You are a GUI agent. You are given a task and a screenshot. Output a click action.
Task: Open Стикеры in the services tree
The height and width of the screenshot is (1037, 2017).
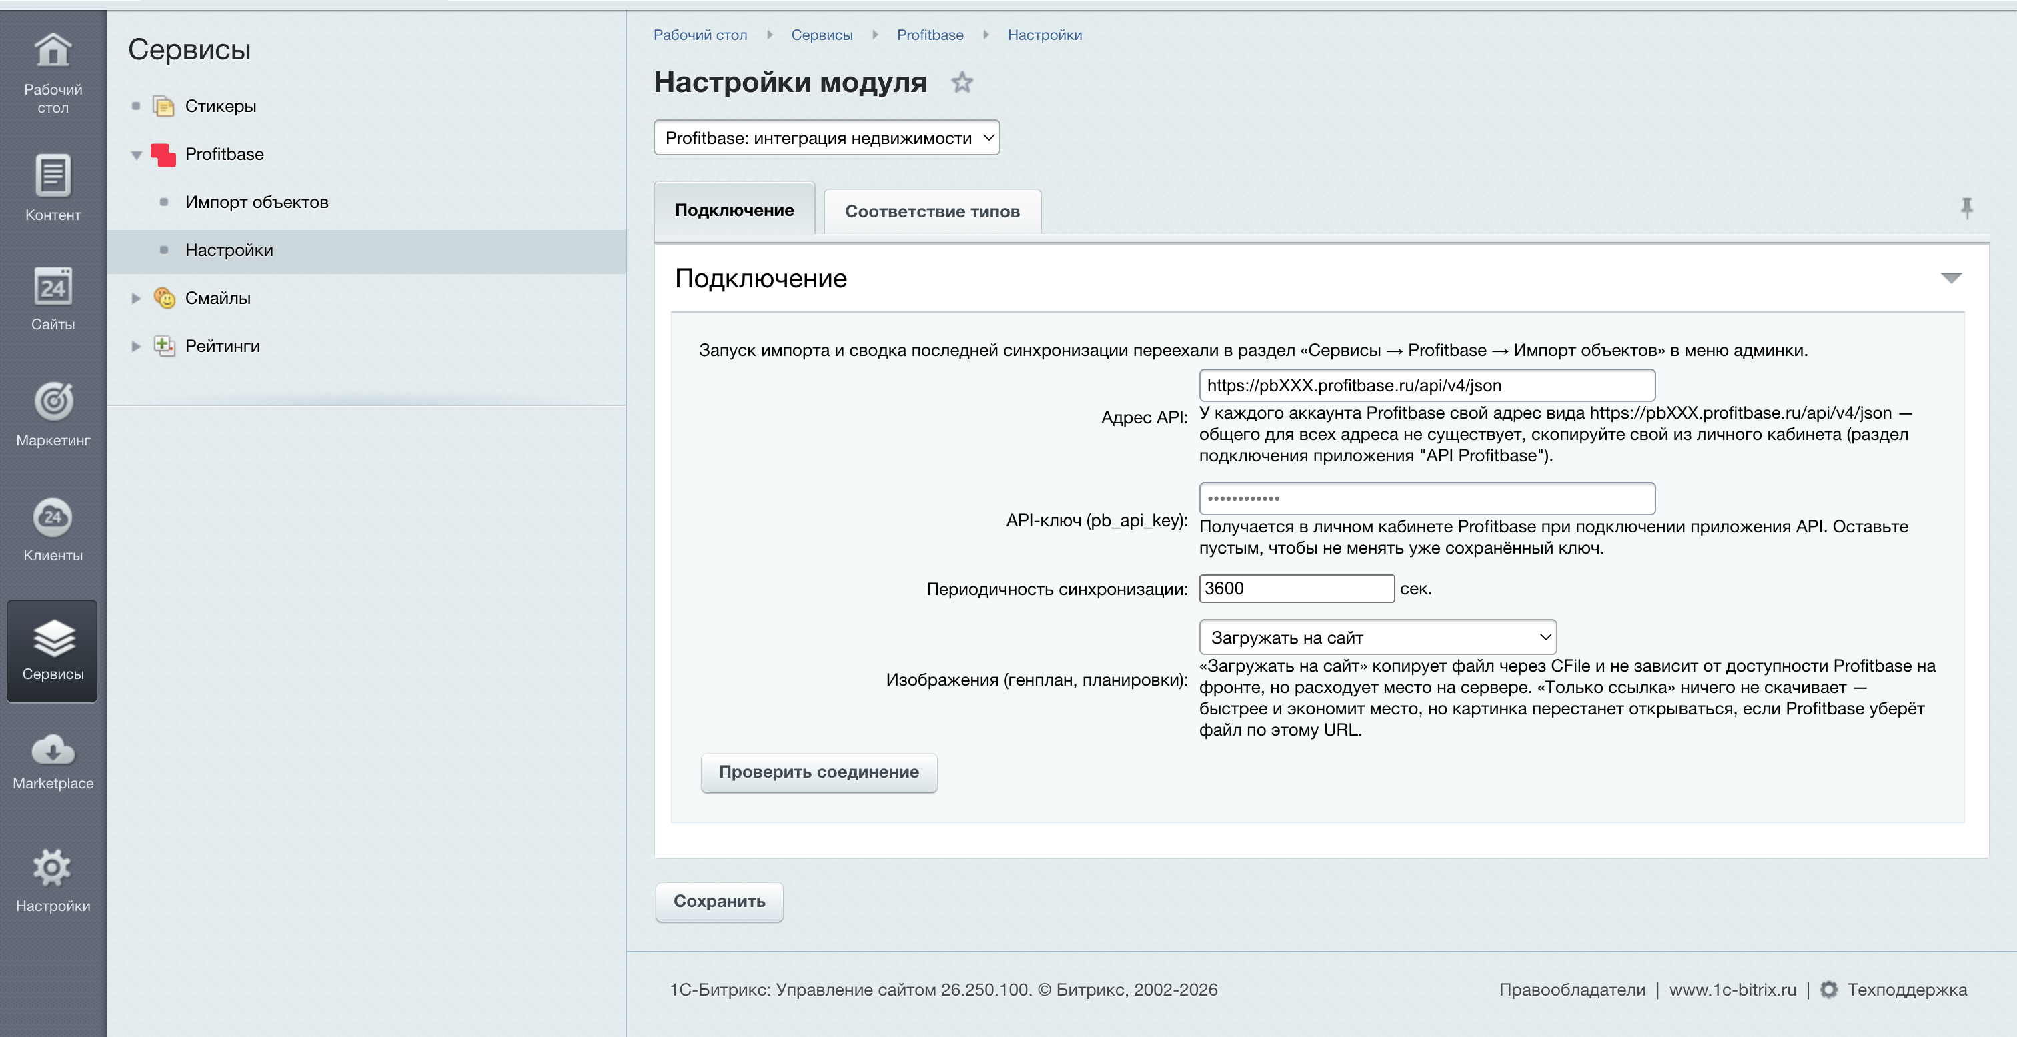coord(221,105)
